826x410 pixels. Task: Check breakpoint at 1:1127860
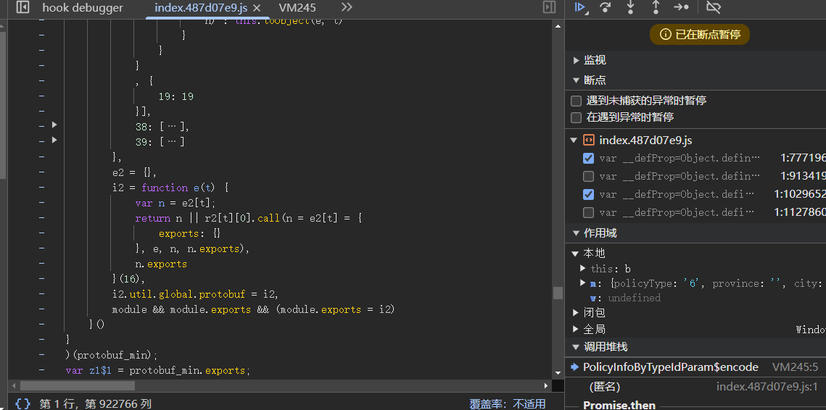588,213
